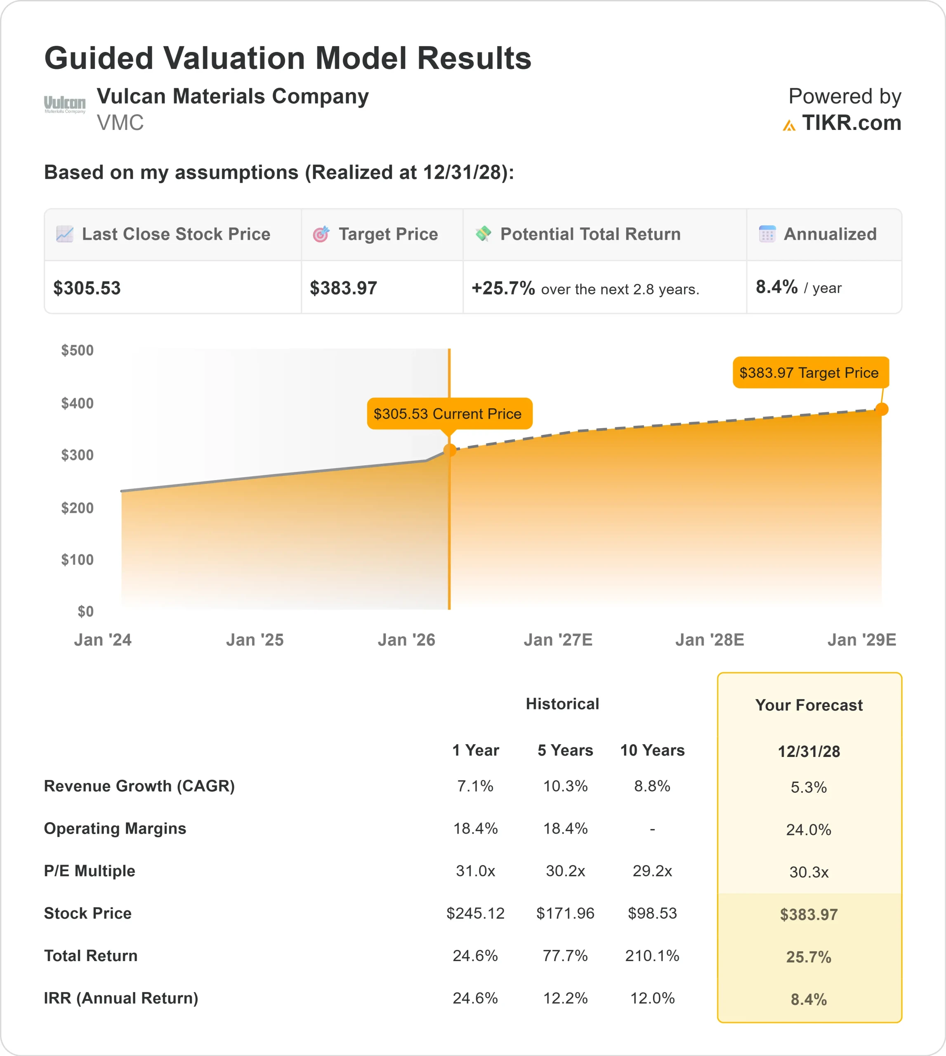Select the Historical column header

(563, 704)
